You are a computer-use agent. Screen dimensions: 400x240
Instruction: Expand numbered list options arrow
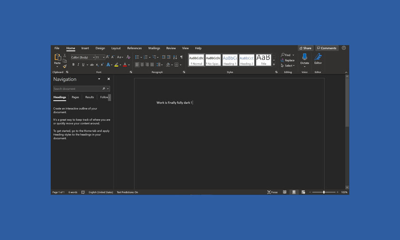coord(150,57)
